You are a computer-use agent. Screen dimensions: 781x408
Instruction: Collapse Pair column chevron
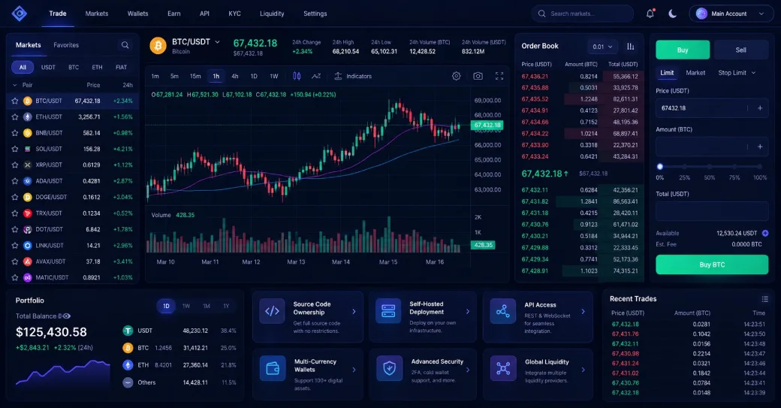pyautogui.click(x=15, y=85)
